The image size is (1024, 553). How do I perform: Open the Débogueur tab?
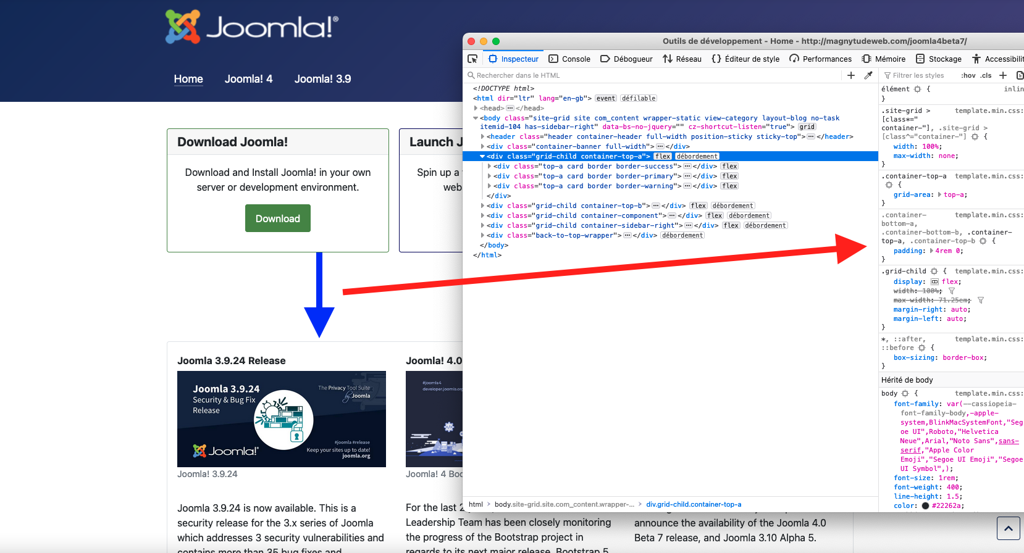[626, 59]
